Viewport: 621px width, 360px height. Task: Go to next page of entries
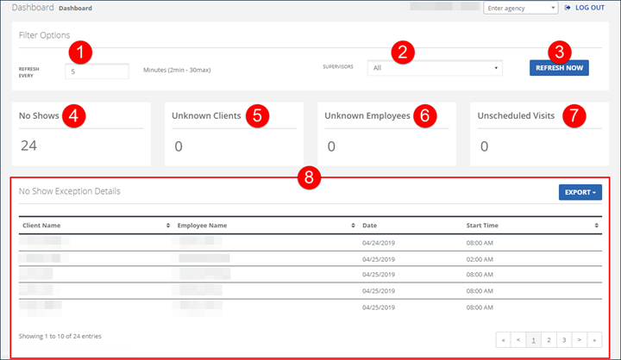[x=580, y=339]
